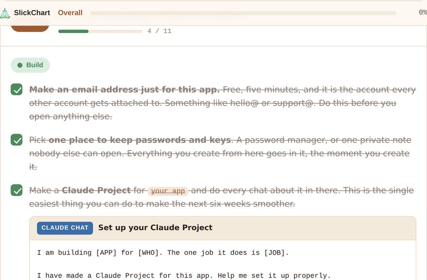Open the SlickChart brand name link
The image size is (427, 280).
coord(32,13)
